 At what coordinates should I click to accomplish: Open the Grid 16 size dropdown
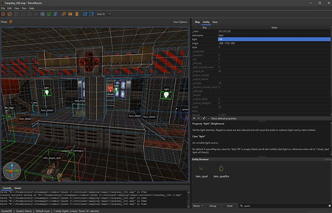(103, 14)
